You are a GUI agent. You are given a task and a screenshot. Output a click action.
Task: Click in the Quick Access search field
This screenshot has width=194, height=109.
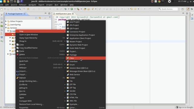tap(168, 9)
